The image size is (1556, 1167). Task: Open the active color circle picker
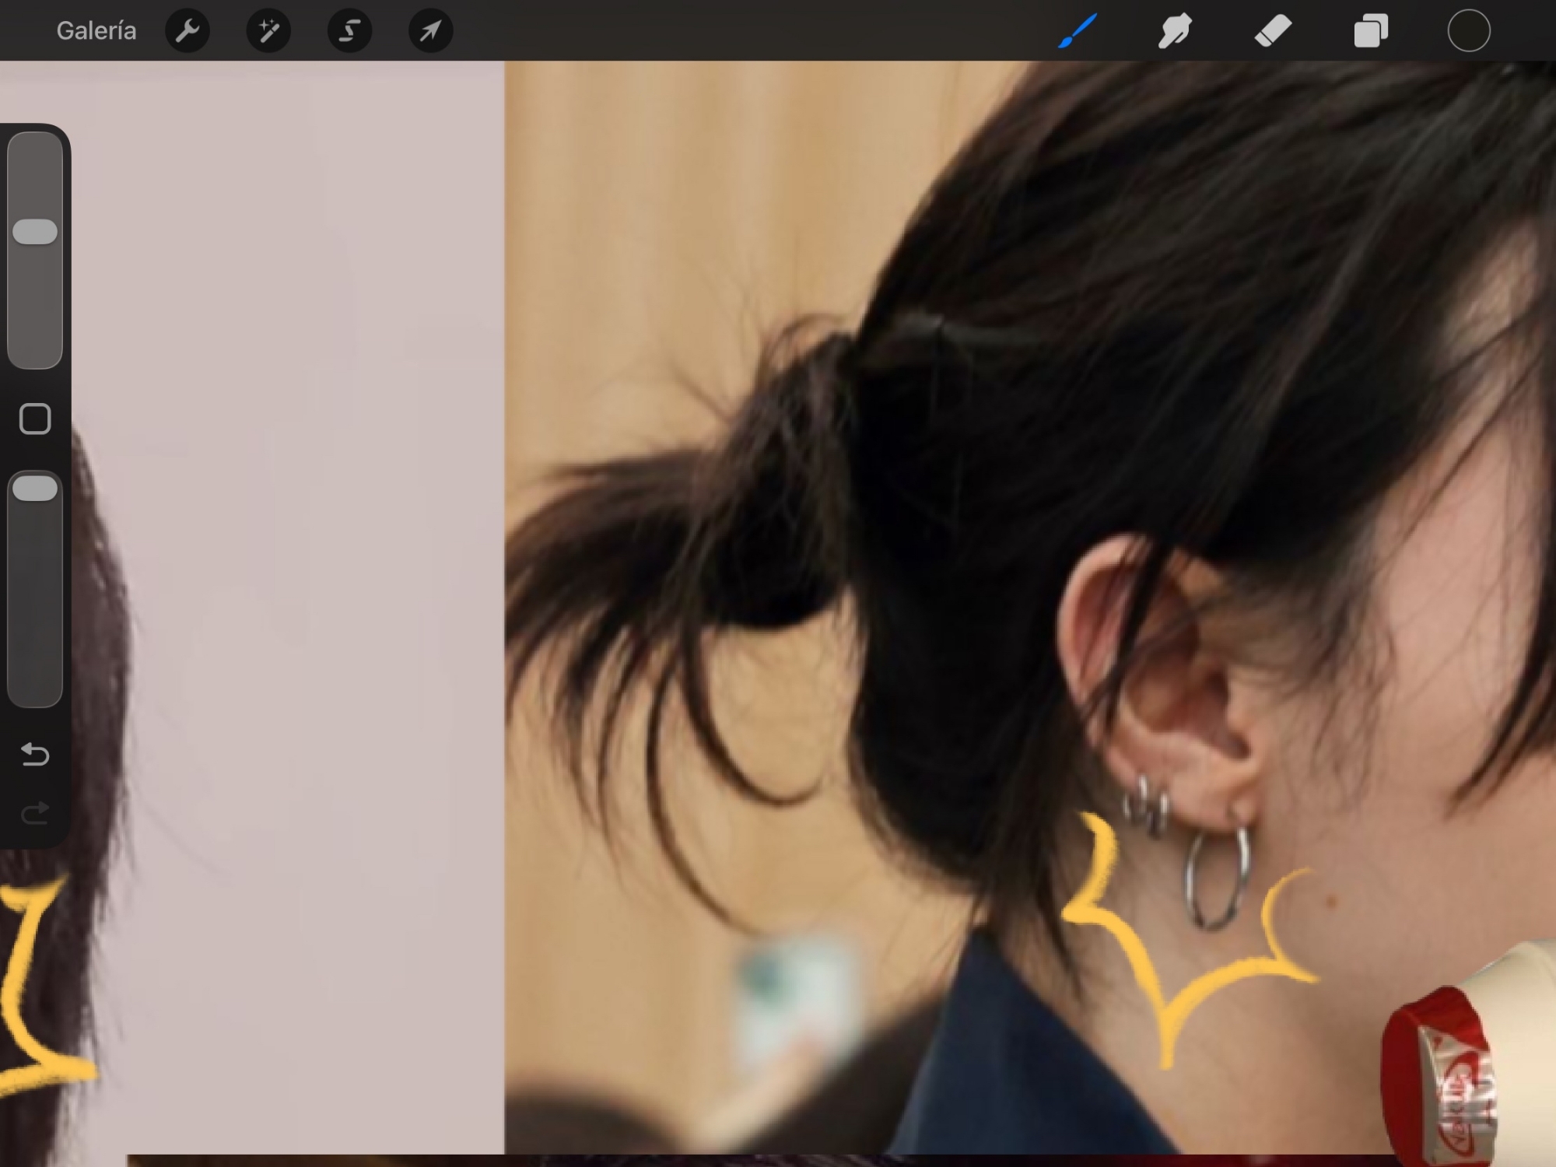(x=1468, y=31)
